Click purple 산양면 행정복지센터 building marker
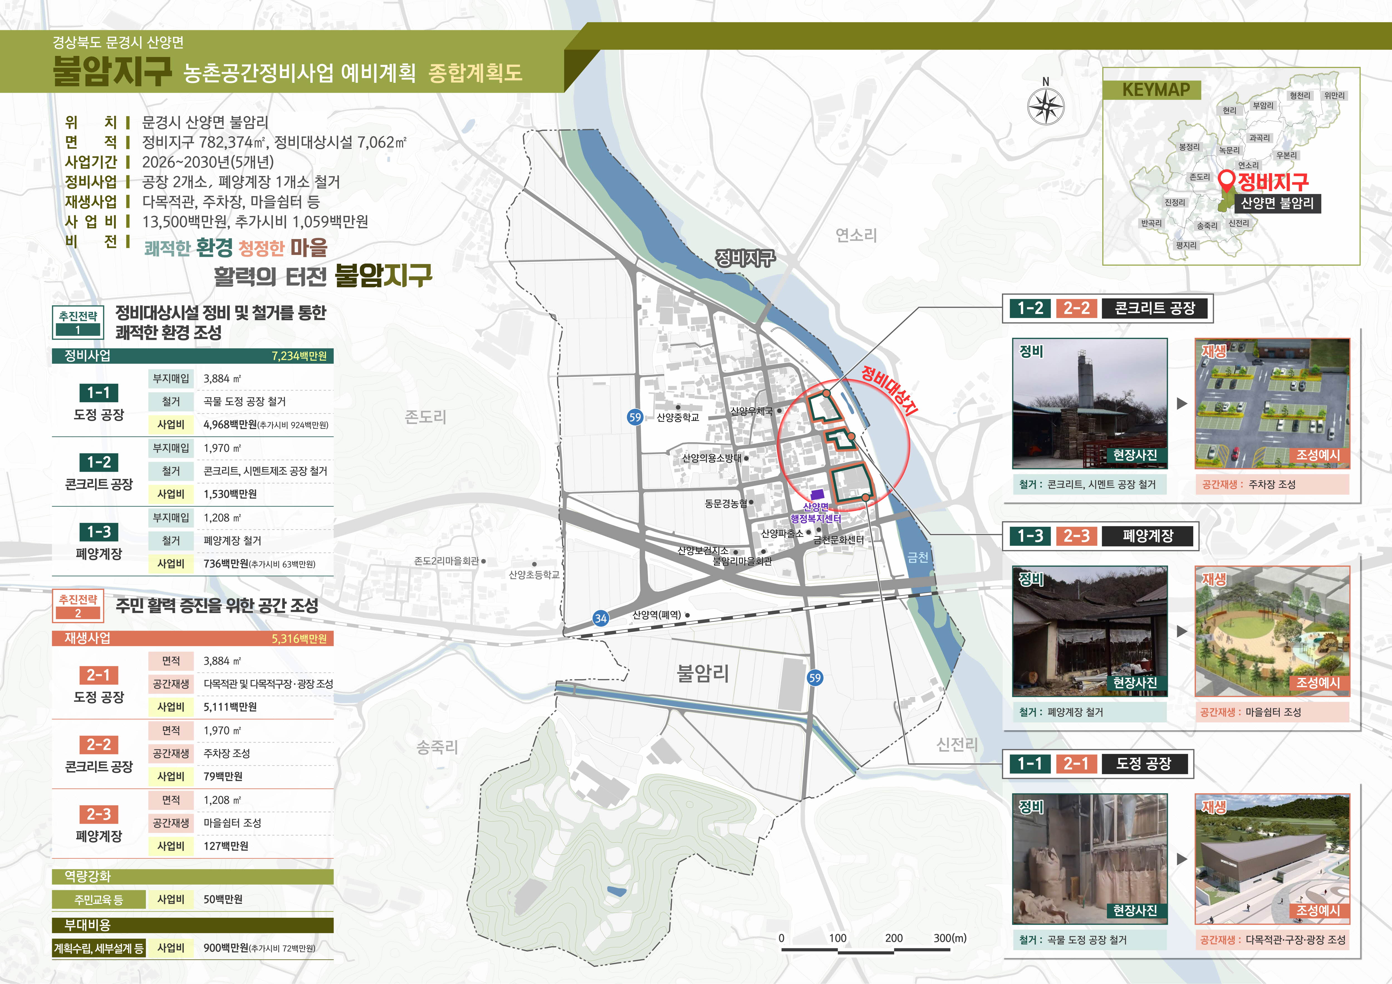This screenshot has width=1392, height=984. [817, 495]
